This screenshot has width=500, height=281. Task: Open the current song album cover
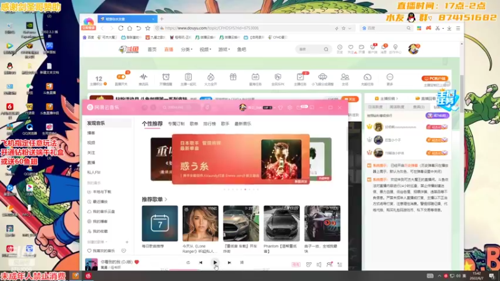tap(91, 264)
